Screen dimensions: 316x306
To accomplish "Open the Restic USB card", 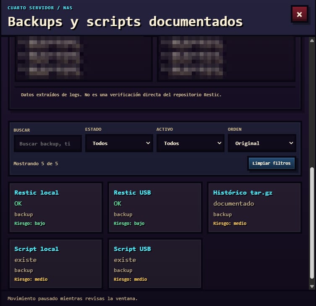I will click(155, 208).
